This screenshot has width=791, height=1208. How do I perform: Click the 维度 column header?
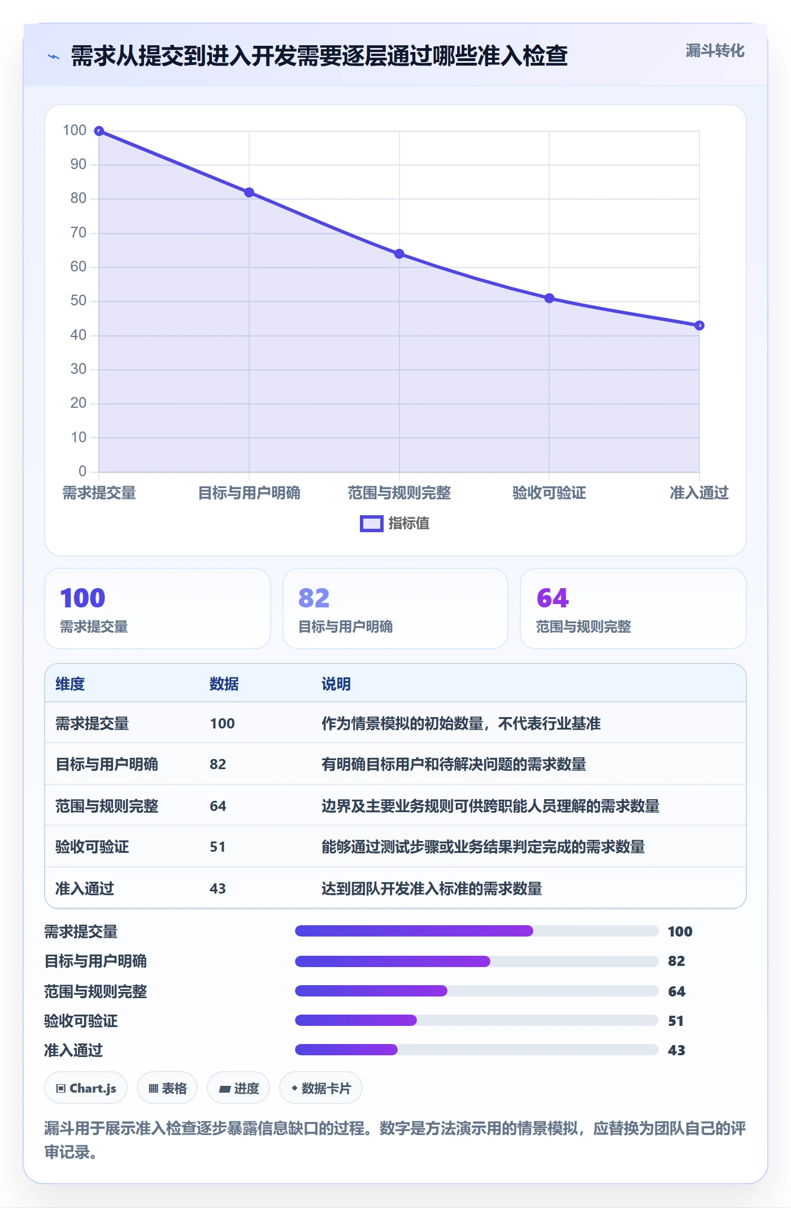(x=70, y=684)
